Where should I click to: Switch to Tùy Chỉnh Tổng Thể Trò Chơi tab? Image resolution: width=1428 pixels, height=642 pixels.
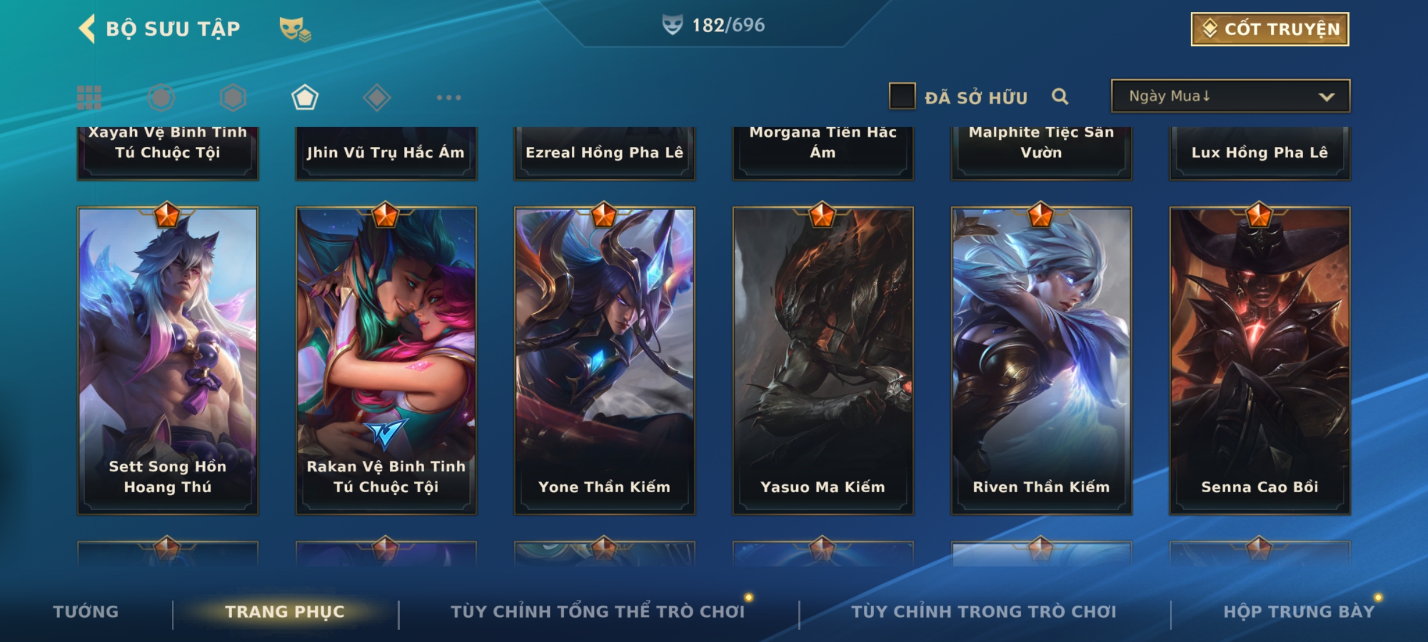[x=597, y=612]
